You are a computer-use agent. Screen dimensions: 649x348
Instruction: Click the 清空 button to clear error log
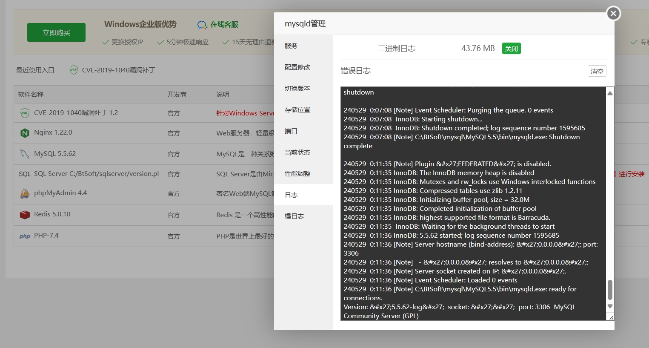(597, 71)
